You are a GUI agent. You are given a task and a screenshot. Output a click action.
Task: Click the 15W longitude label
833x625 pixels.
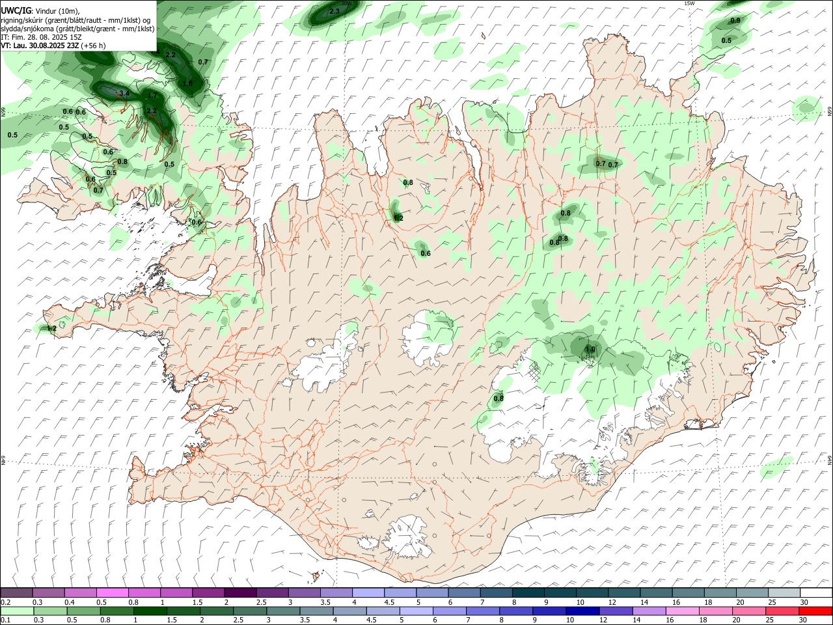click(x=690, y=3)
